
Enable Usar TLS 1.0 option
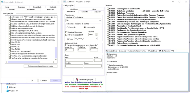click(10, 45)
